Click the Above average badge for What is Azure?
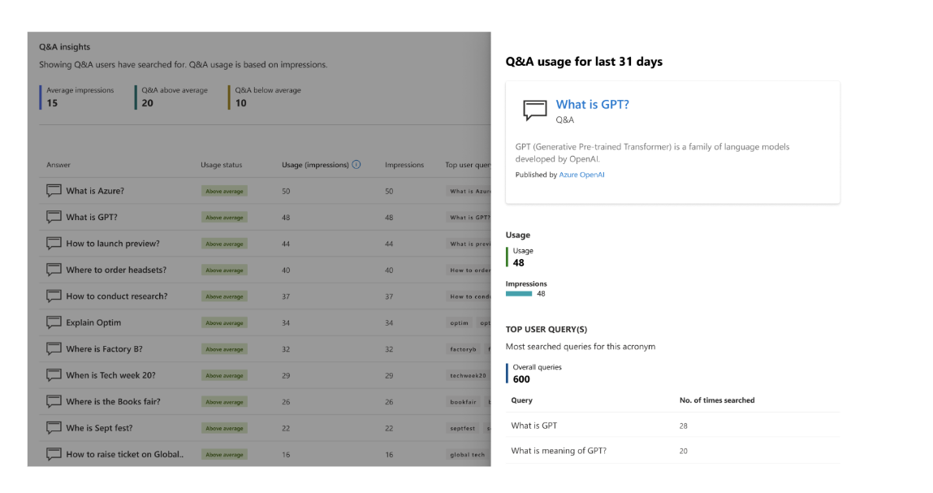The height and width of the screenshot is (493, 933). (224, 192)
